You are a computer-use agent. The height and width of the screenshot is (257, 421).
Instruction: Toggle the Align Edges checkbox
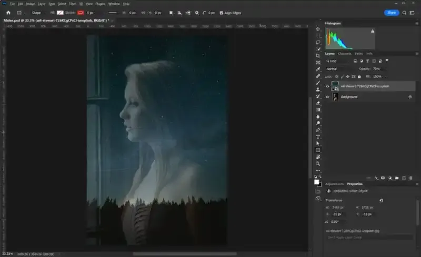click(x=221, y=13)
